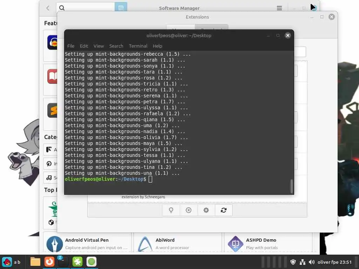This screenshot has width=359, height=269.
Task: Click the music note category icon
Action: pos(49,178)
